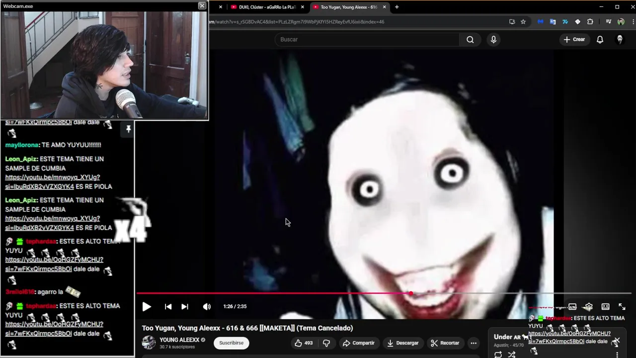The image size is (636, 358).
Task: Open YouTube notifications bell
Action: [600, 39]
